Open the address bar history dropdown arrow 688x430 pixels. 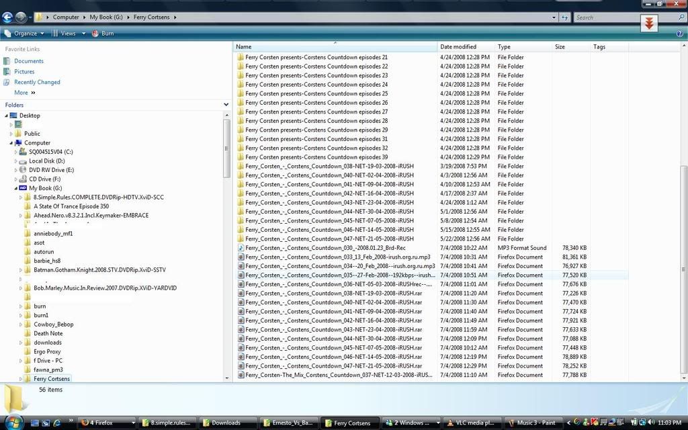pos(554,17)
